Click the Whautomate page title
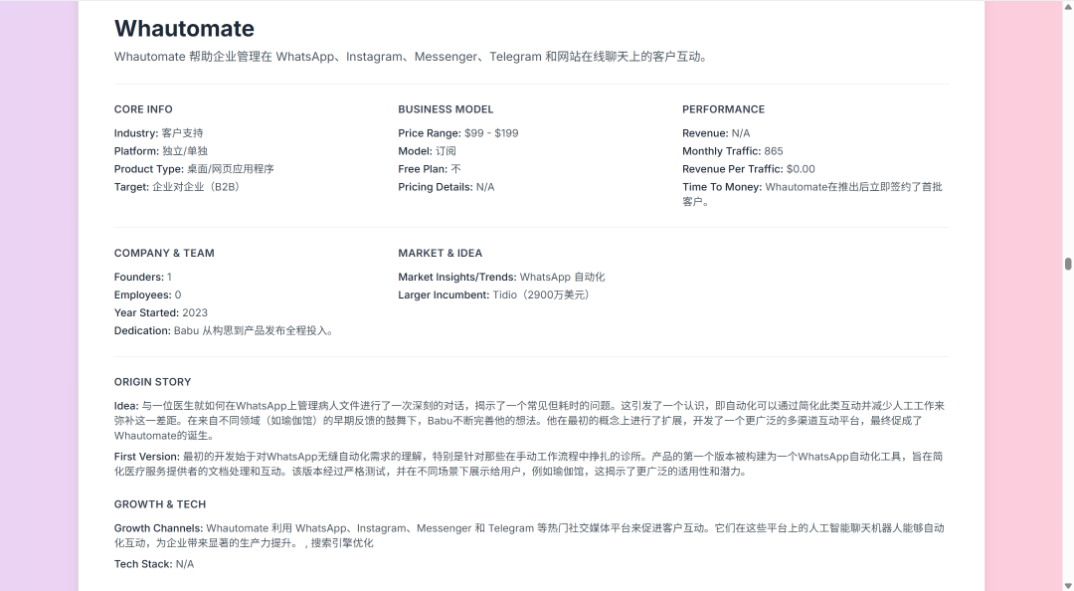The image size is (1074, 591). [184, 28]
